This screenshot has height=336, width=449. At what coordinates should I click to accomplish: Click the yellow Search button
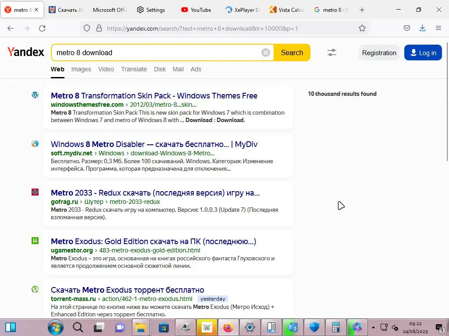tap(292, 52)
